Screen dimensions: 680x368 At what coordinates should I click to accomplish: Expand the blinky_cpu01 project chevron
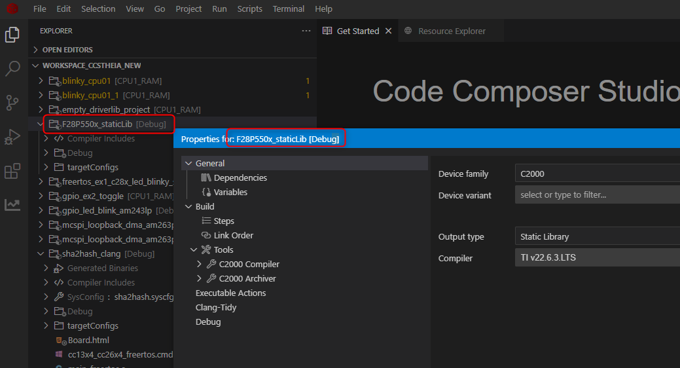click(x=41, y=81)
